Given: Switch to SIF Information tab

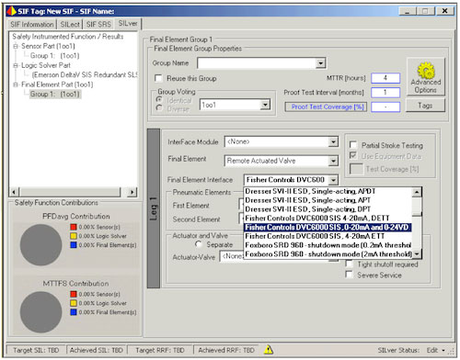Looking at the screenshot, I should pyautogui.click(x=31, y=24).
